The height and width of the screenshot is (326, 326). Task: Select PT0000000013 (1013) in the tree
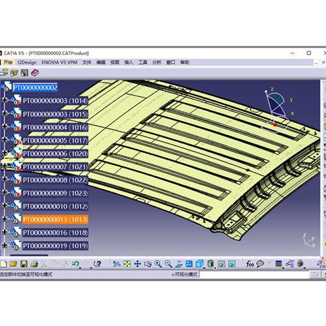coord(55,220)
